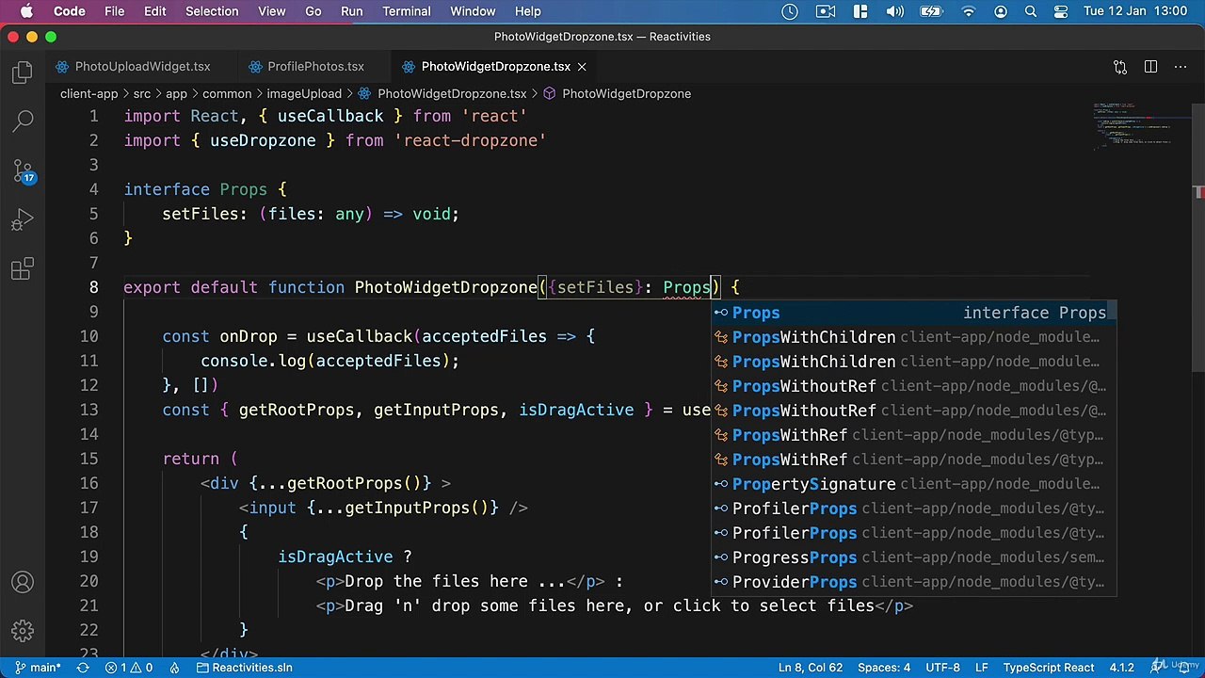Click src in the breadcrumb path
Screen dimensions: 1205x678
coord(141,93)
